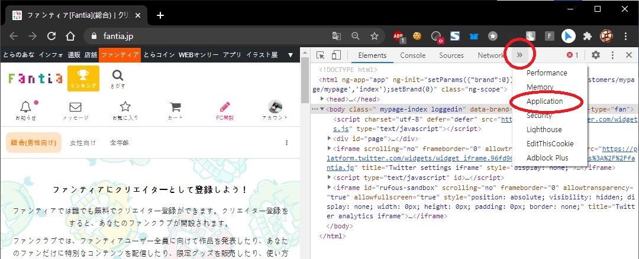Click the blue S extension icon

[455, 36]
